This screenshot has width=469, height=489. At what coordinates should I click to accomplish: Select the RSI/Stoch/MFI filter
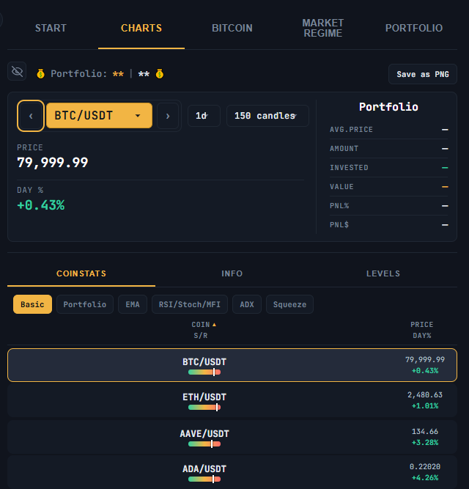click(190, 304)
